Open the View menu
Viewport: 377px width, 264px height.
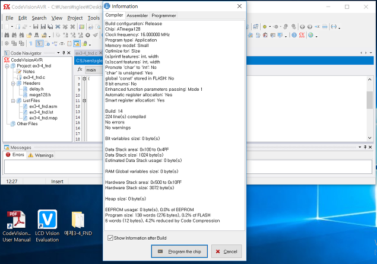point(57,18)
